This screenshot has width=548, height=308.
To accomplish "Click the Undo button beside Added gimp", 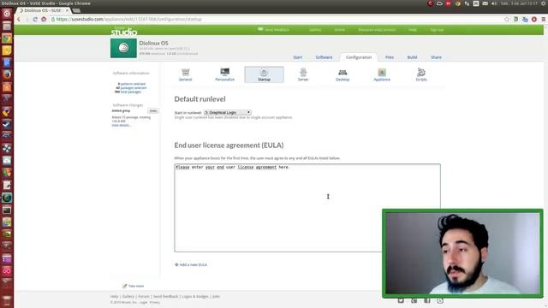I will 152,110.
